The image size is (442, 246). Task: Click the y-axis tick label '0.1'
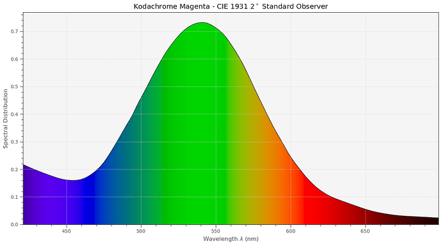tap(14, 197)
